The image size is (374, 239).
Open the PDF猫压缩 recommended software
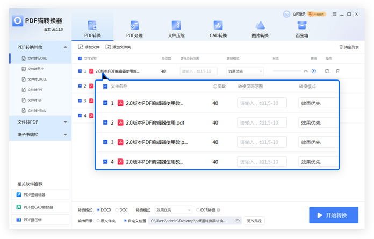(x=40, y=220)
